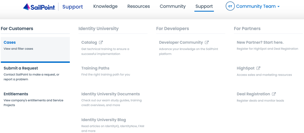Screen dimensions: 304x133
Task: Open the Knowledge menu
Action: (x=105, y=6)
